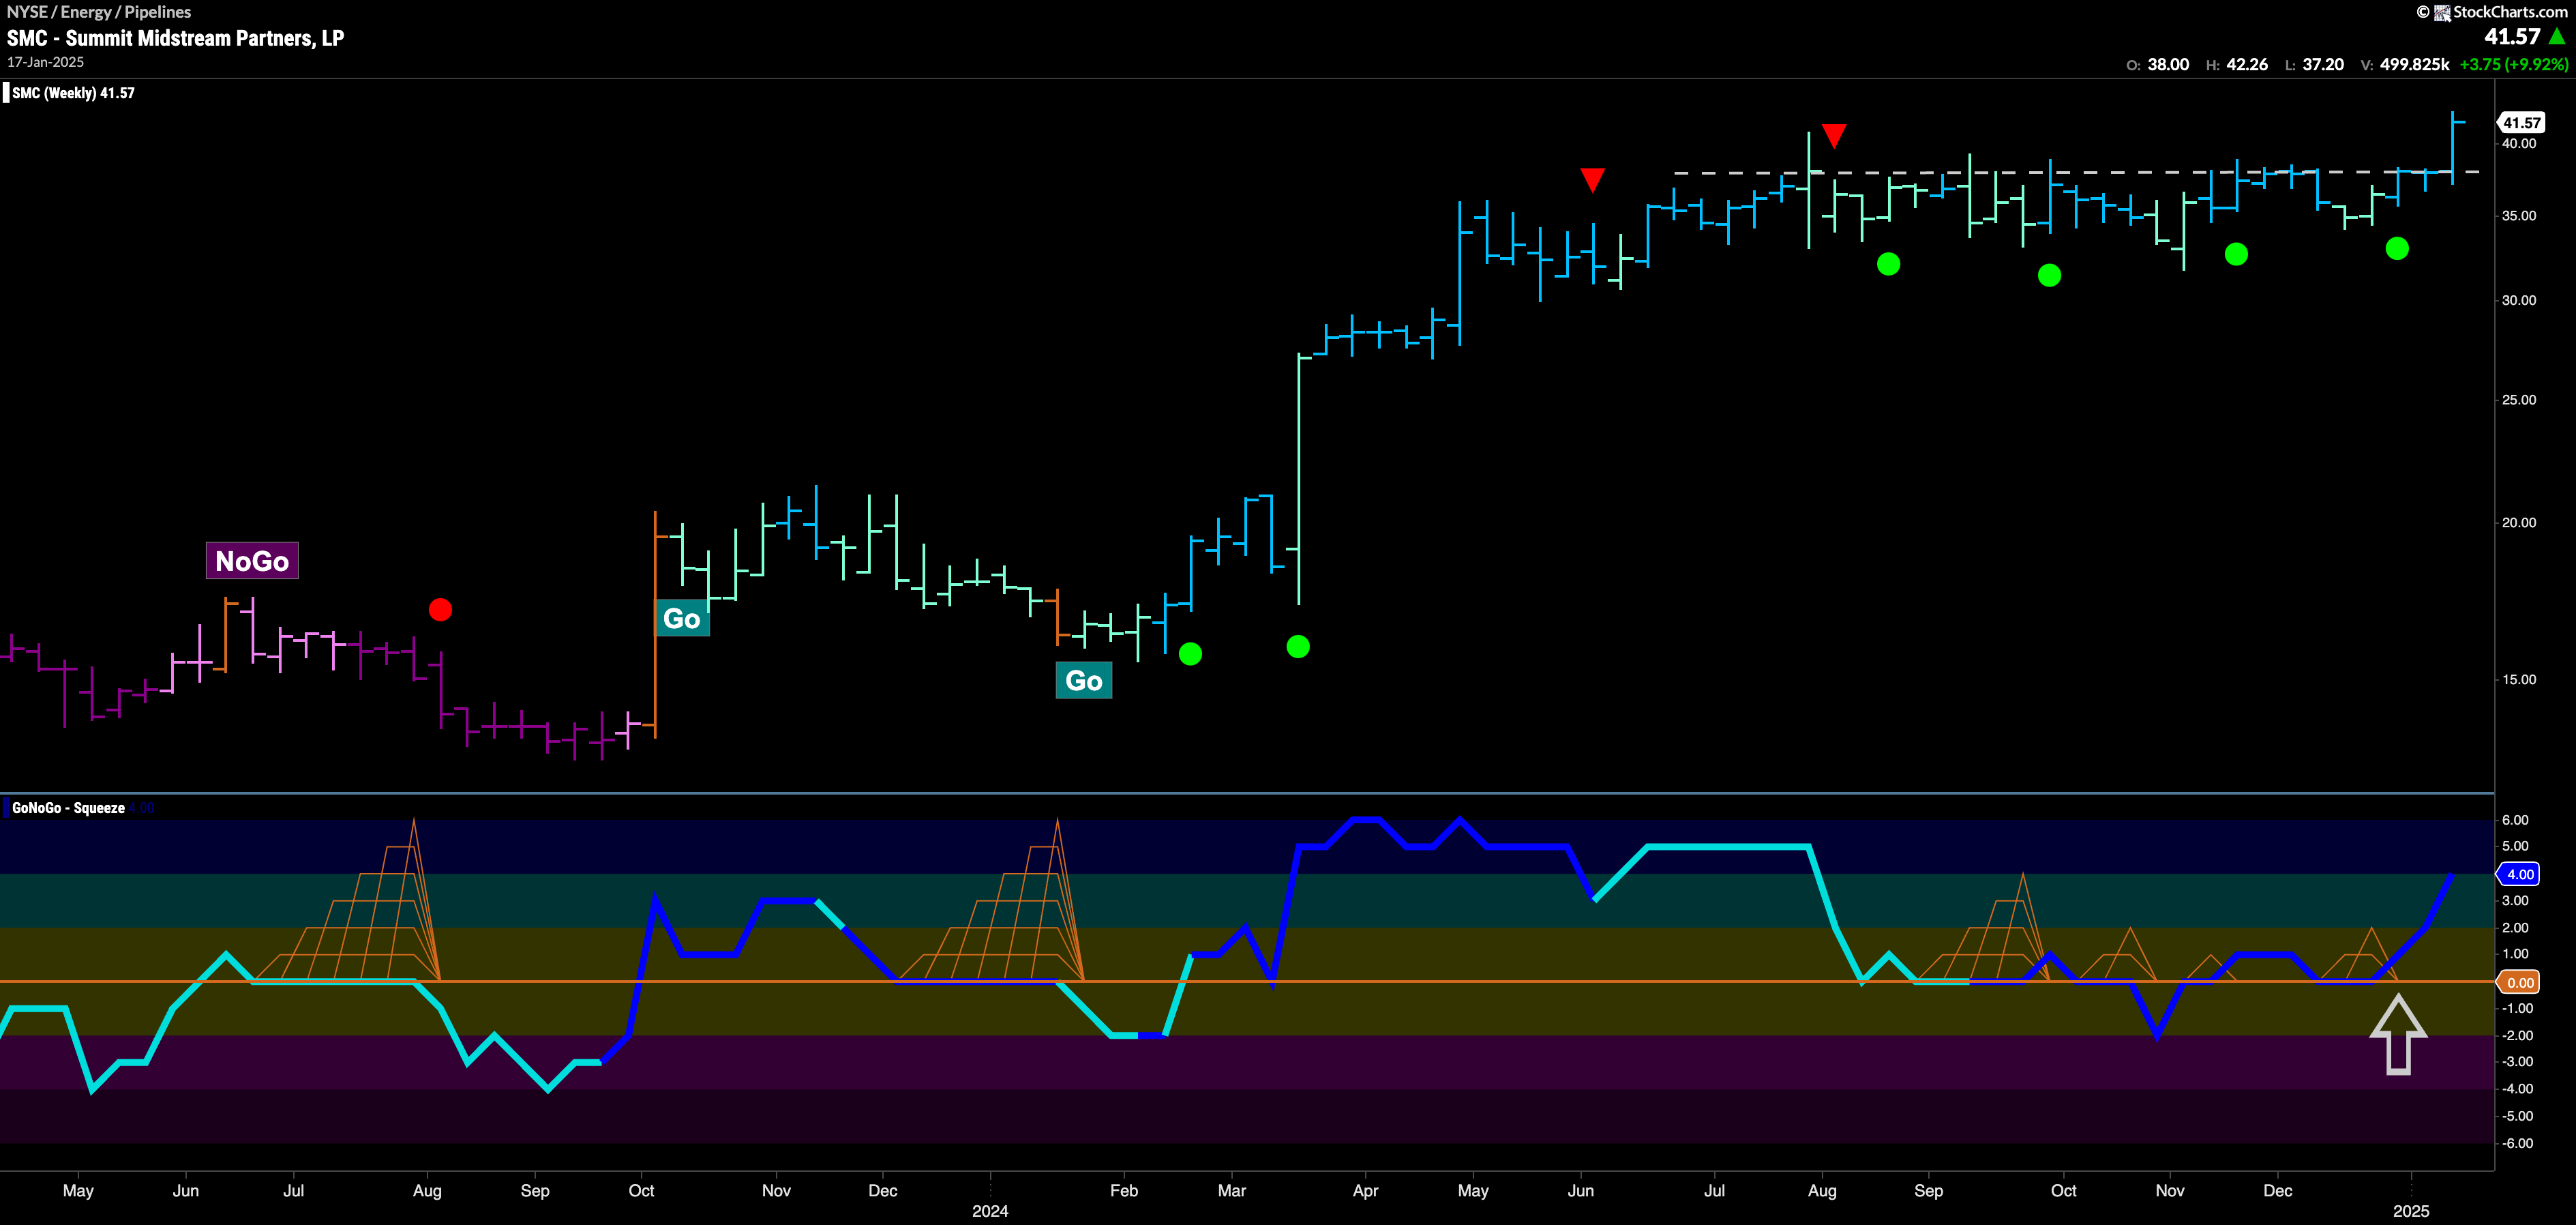
Task: Click the green dot near late September 2024
Action: tap(2049, 275)
